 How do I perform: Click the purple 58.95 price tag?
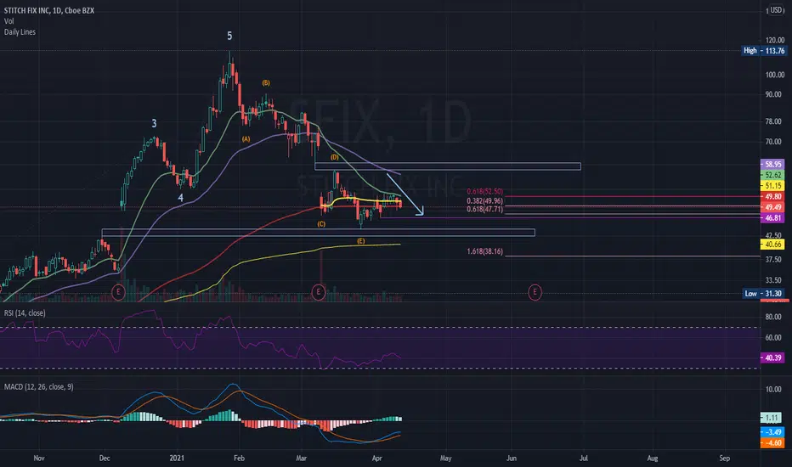point(772,164)
